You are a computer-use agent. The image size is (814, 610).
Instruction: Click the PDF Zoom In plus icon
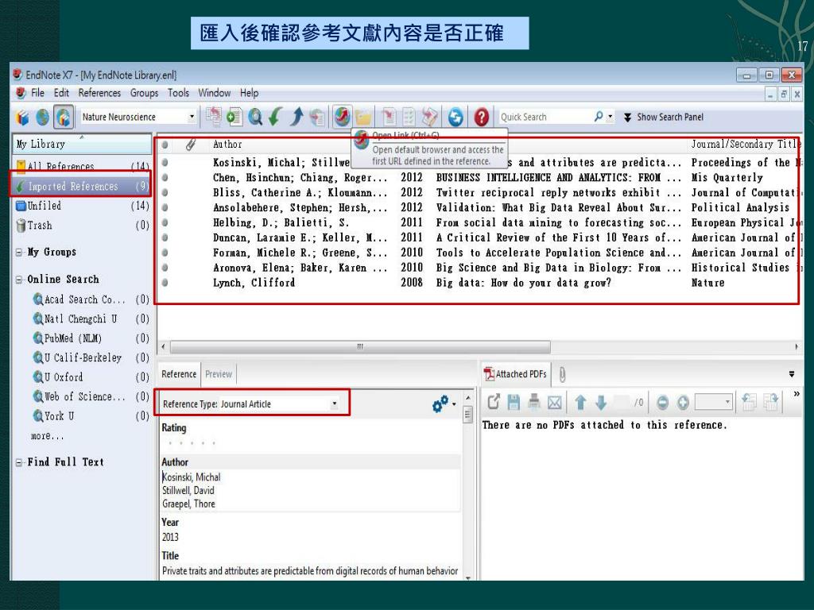[x=683, y=402]
